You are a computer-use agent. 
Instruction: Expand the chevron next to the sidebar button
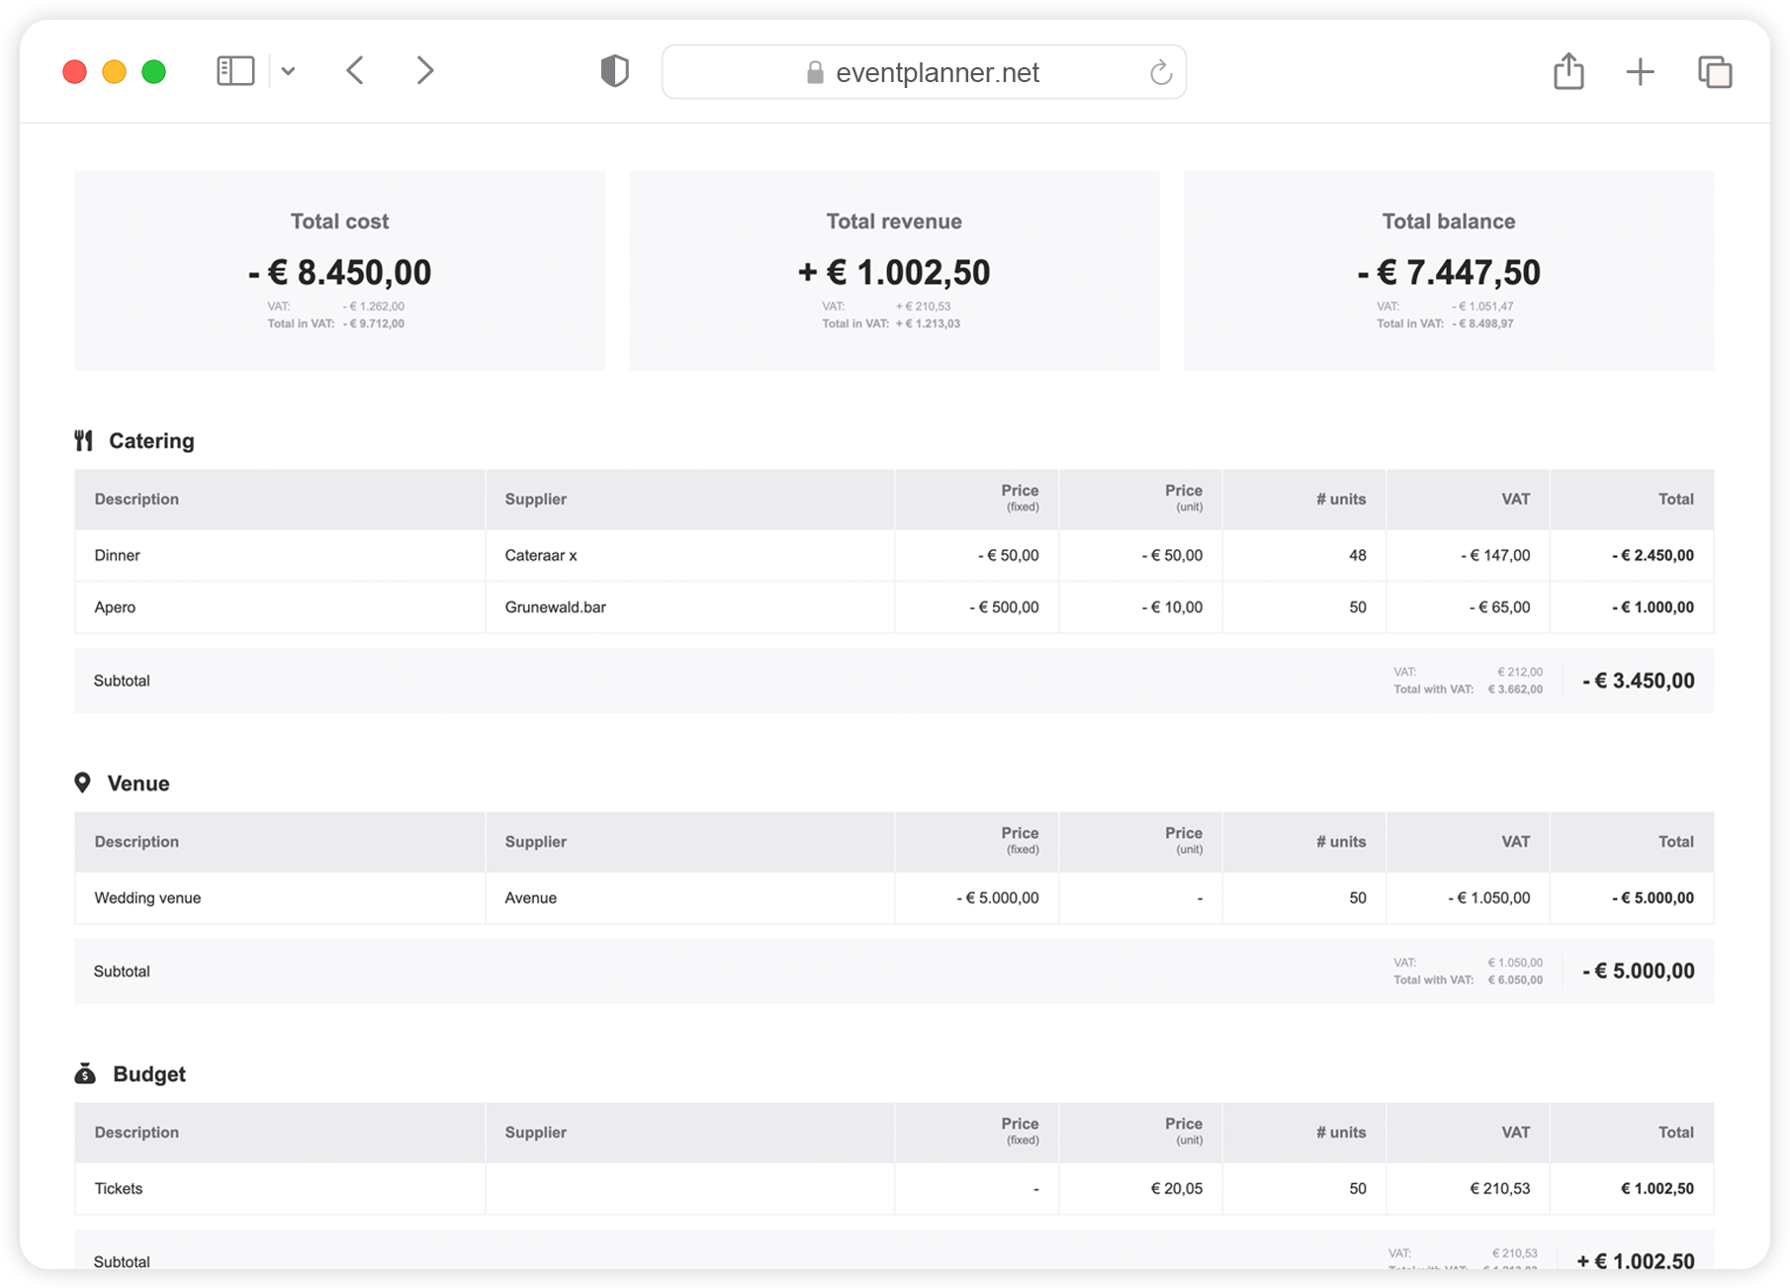point(289,70)
